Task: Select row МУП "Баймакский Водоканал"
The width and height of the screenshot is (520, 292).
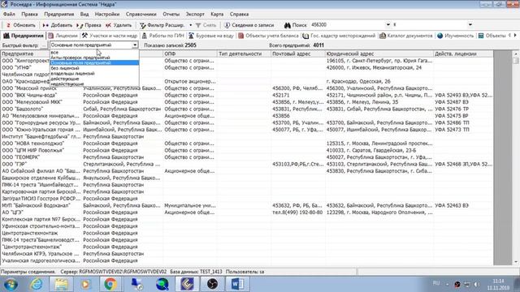Action: (247, 205)
